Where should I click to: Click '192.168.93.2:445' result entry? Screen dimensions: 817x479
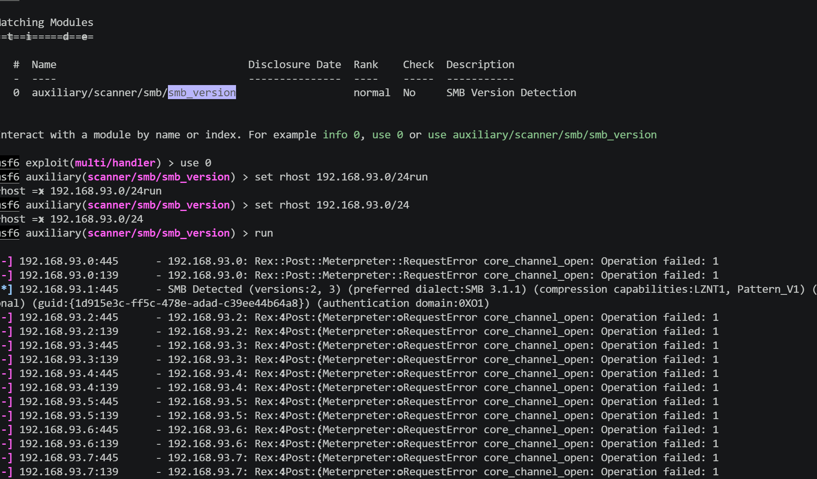(69, 317)
